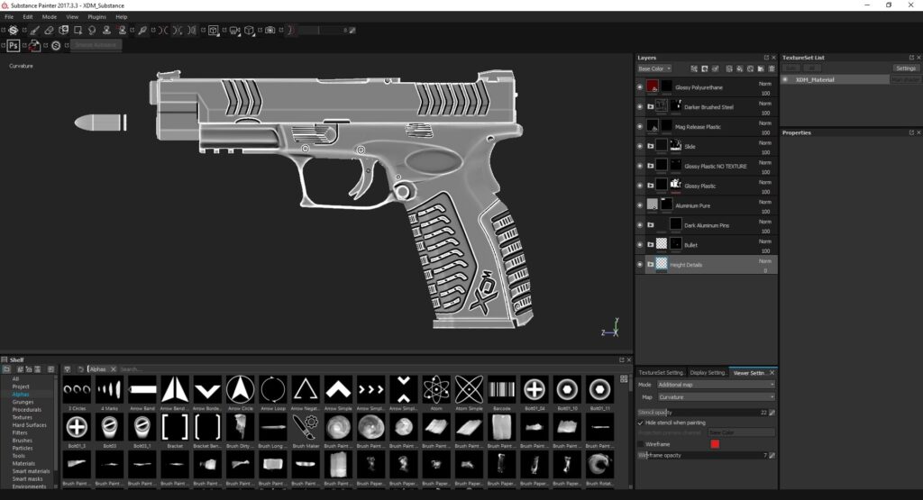This screenshot has width=923, height=500.
Task: Open the Mode menu
Action: (50, 17)
